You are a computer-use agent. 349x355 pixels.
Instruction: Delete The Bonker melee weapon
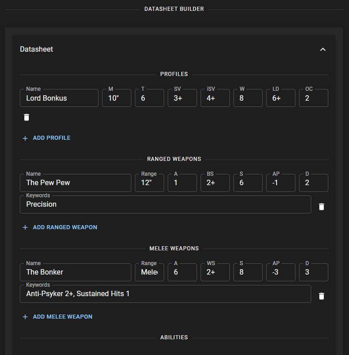pyautogui.click(x=321, y=296)
